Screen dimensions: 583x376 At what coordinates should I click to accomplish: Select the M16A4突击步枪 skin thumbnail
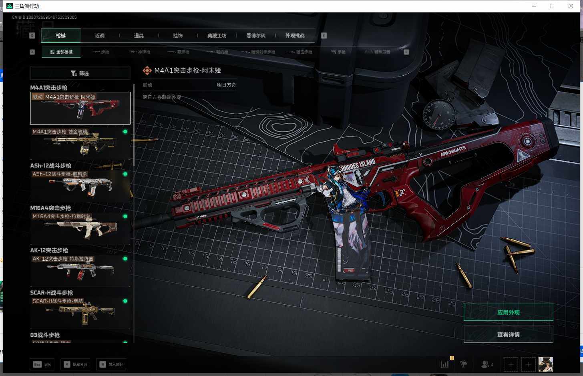pyautogui.click(x=80, y=228)
